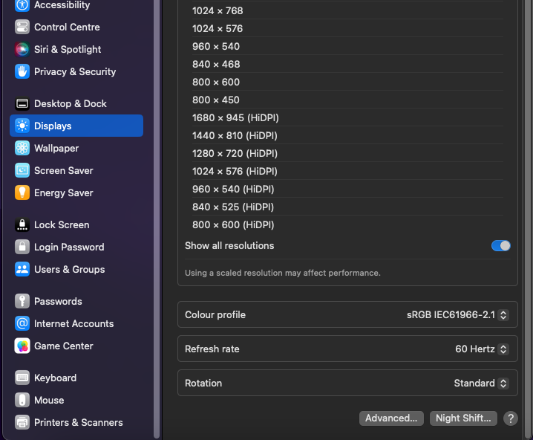Go to Desktop & Dock settings
Screen dimensions: 533x440
(x=70, y=103)
